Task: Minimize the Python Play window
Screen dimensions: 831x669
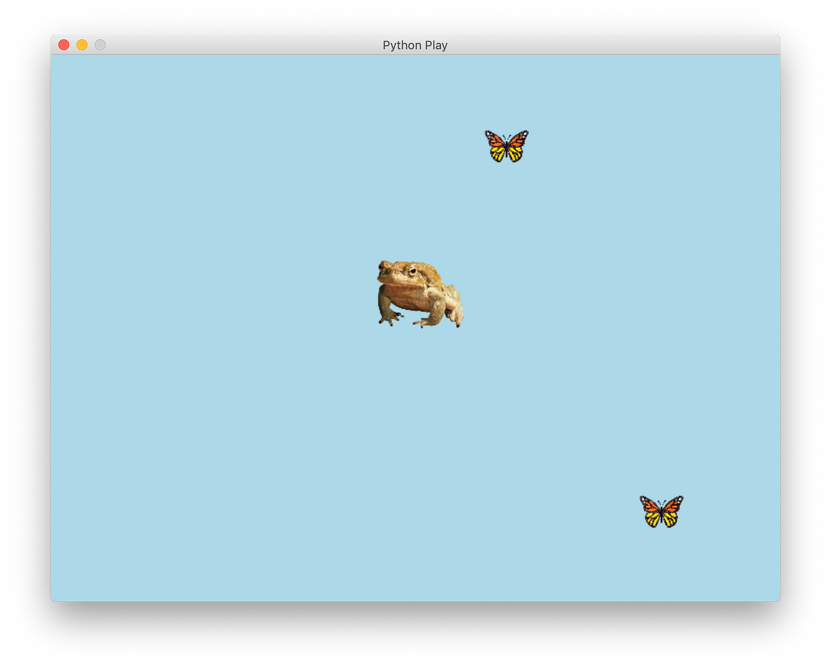Action: (x=81, y=44)
